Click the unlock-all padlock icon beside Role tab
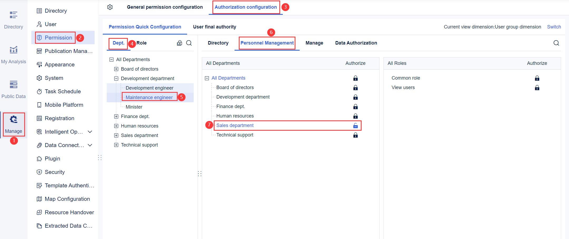Viewport: 569px width, 239px height. click(179, 43)
